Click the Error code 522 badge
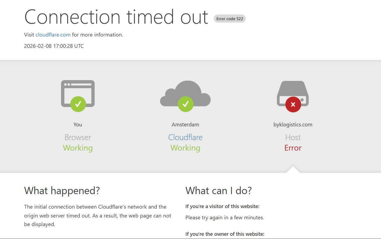The image size is (381, 239). [x=230, y=19]
